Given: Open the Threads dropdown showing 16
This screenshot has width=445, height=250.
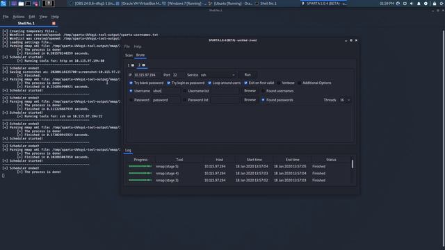Looking at the screenshot, I should coord(345,100).
